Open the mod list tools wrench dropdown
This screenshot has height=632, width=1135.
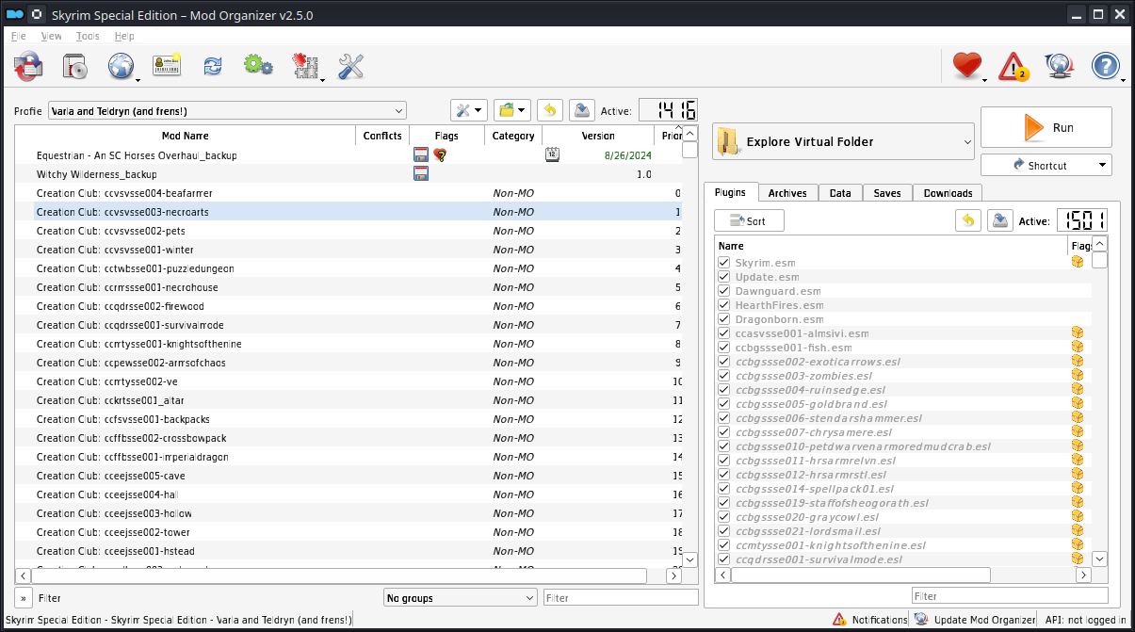point(468,110)
